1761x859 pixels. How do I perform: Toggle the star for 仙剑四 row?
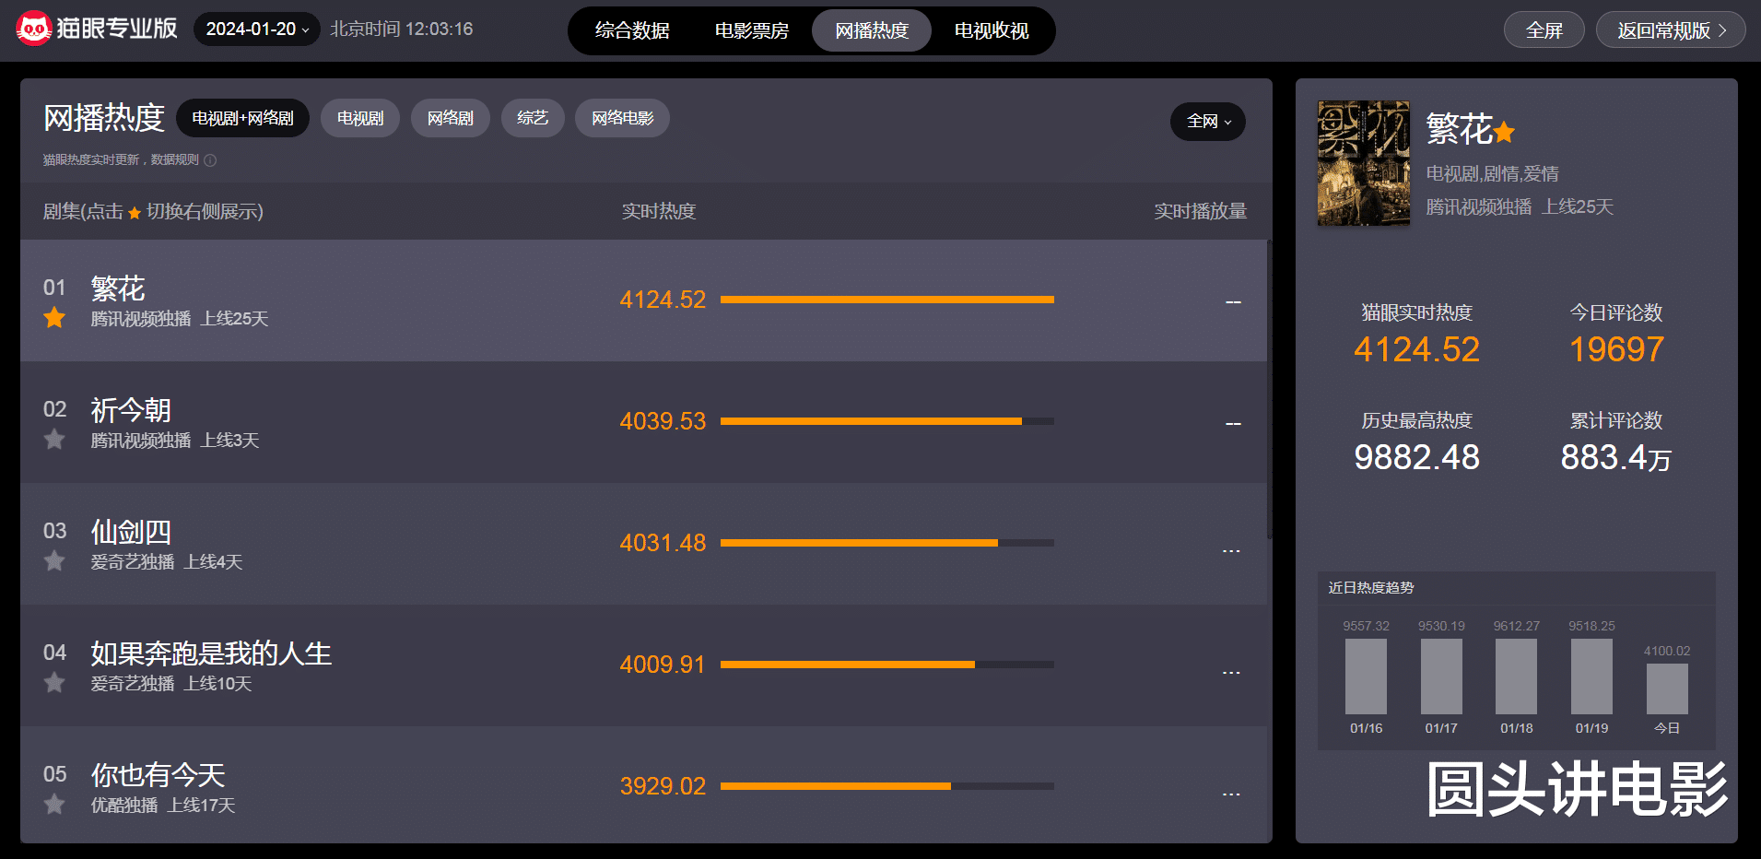pos(54,561)
